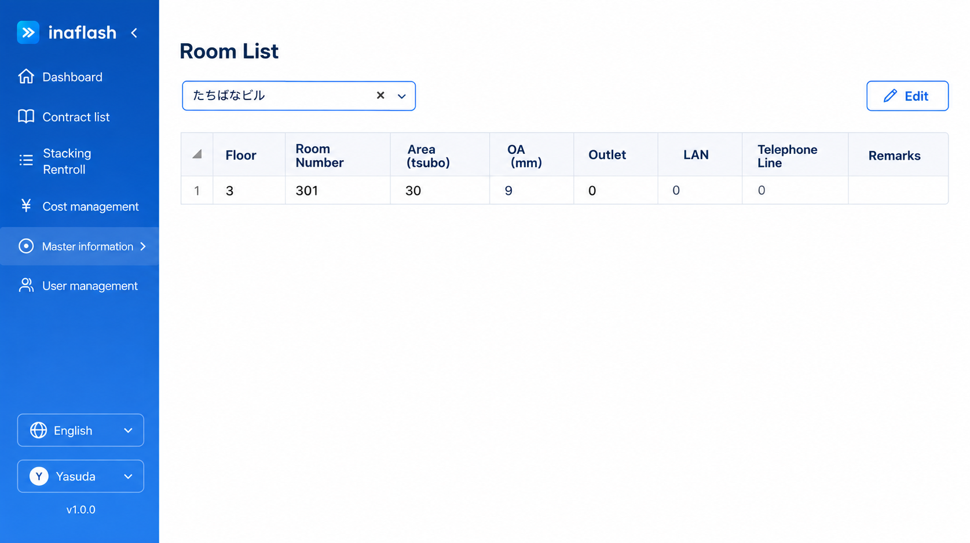
Task: Click the Contract list book icon
Action: [26, 116]
